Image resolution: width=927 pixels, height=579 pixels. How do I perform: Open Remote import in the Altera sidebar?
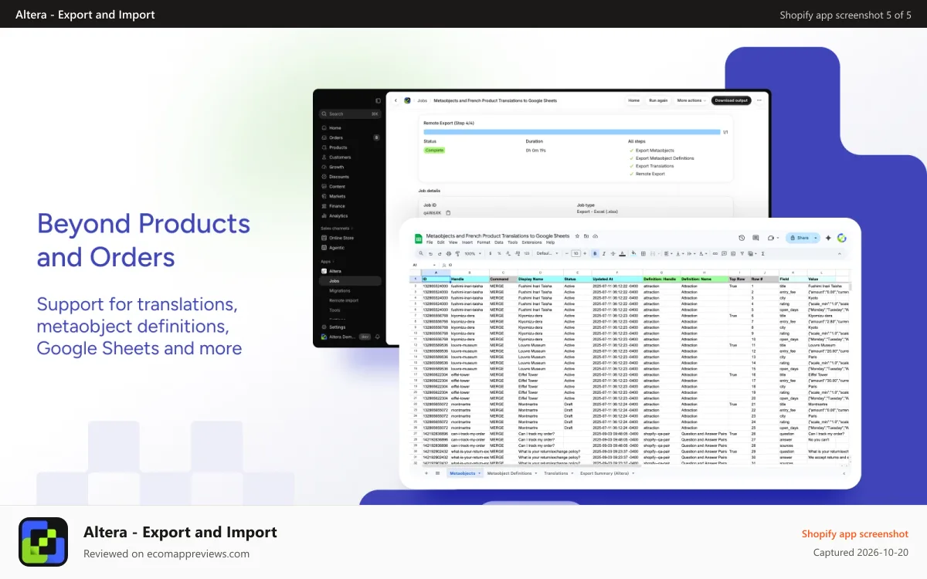(x=344, y=300)
